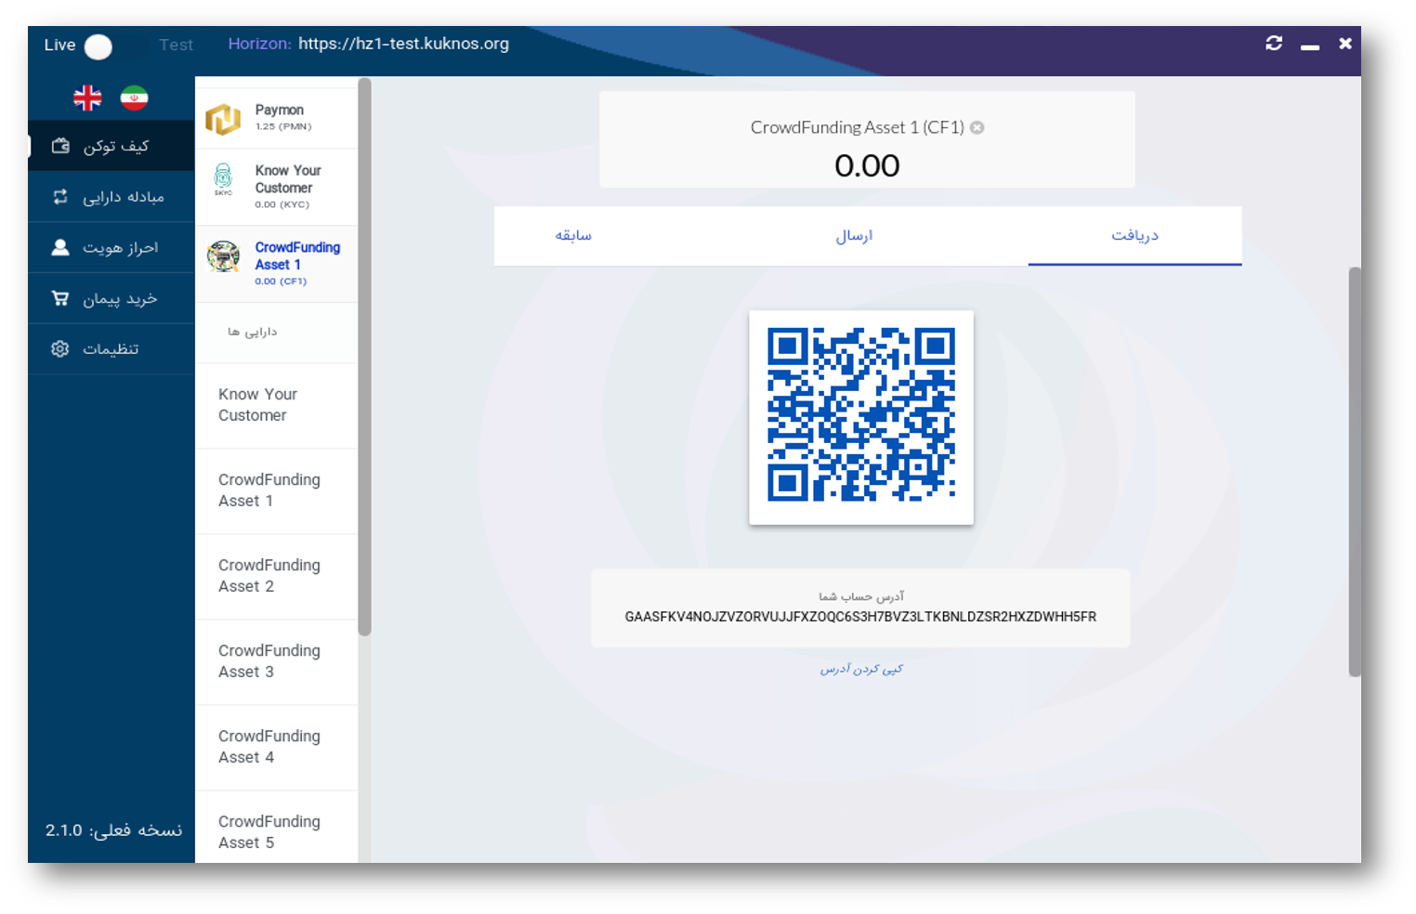Select CrowdFunding Asset 1 0.00 (CF1) entry

point(277,264)
